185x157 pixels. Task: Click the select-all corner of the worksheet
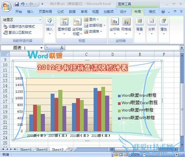[x=5, y=54]
